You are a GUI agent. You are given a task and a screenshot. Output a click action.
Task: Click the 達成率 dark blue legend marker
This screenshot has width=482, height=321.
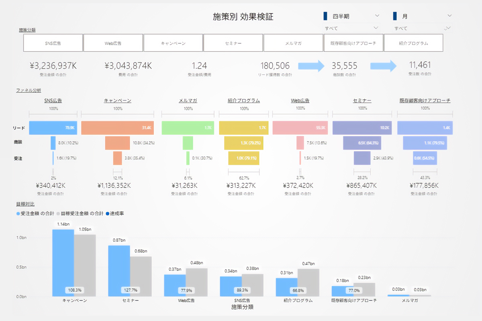click(x=108, y=213)
